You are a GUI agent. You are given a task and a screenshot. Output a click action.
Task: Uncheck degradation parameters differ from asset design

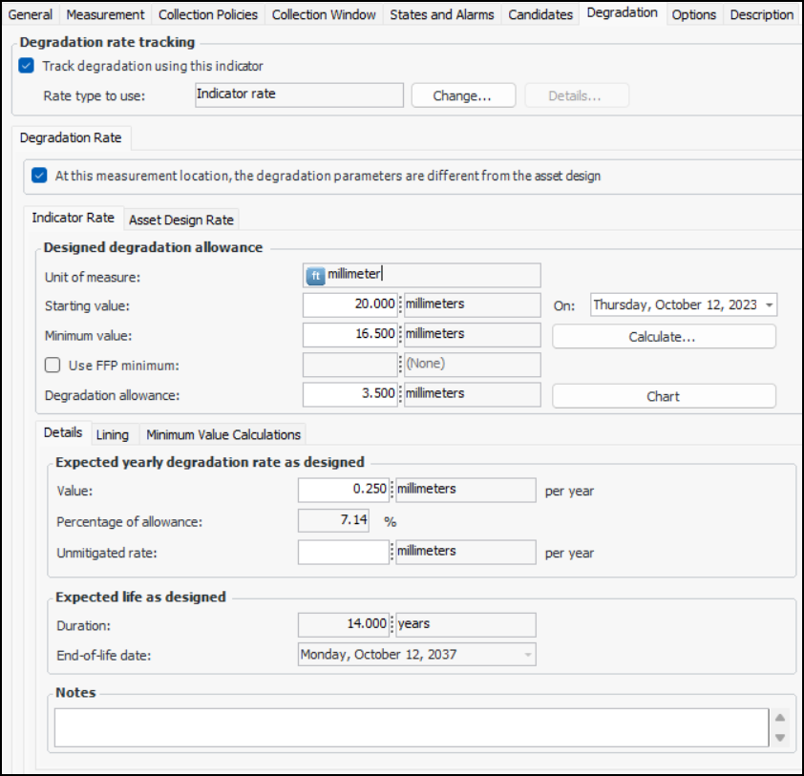[39, 176]
